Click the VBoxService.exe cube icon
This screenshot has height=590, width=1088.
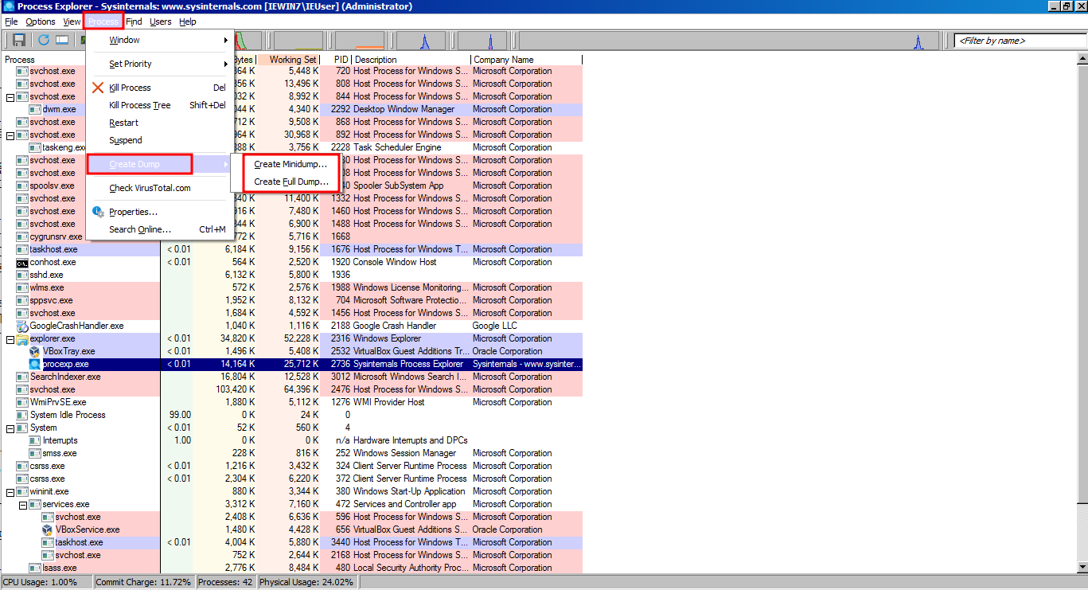[48, 529]
